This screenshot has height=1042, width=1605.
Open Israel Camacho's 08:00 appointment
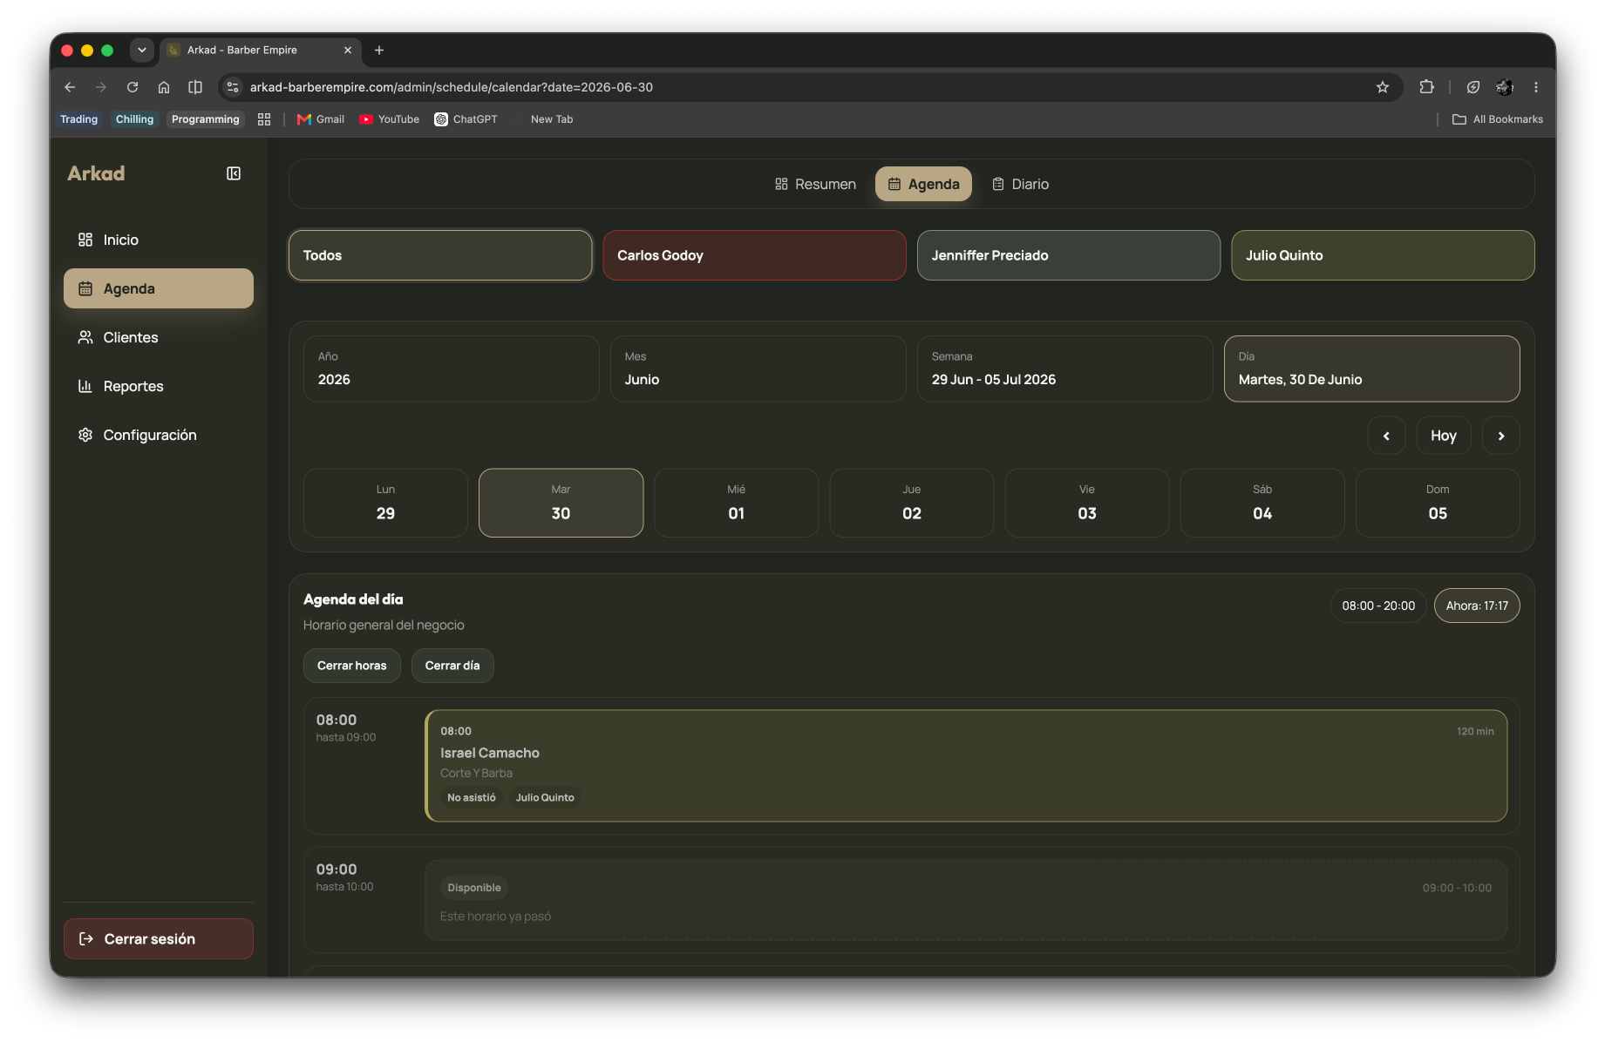966,766
